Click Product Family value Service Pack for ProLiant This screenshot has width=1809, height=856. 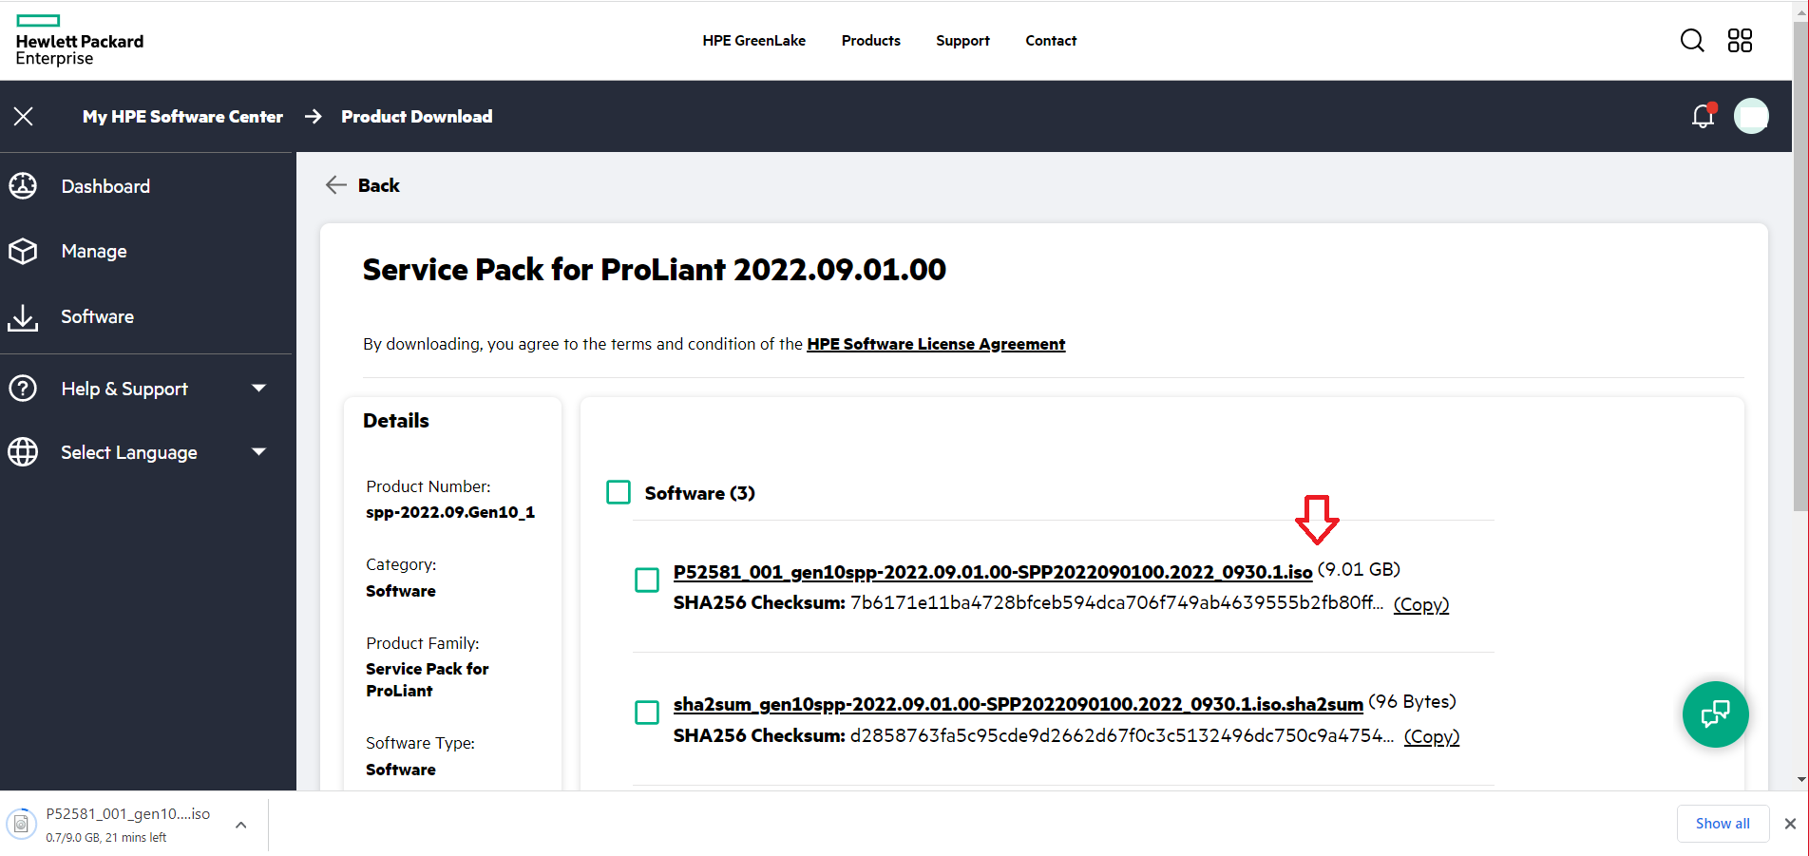click(428, 679)
